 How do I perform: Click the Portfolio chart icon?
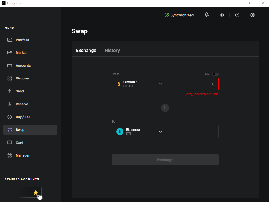10,40
